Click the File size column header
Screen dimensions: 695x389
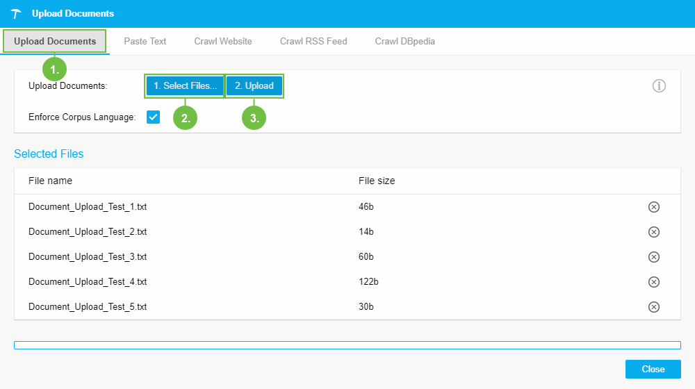pyautogui.click(x=377, y=181)
